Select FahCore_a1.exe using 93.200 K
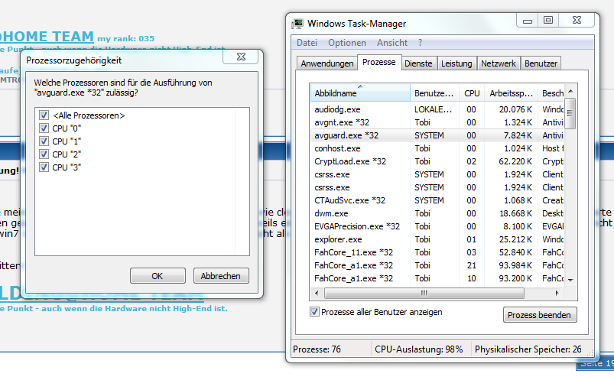Viewport: 614px width, 380px height. [438, 278]
